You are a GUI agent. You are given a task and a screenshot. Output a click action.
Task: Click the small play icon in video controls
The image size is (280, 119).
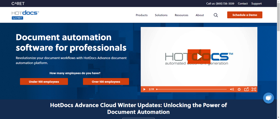(144, 89)
